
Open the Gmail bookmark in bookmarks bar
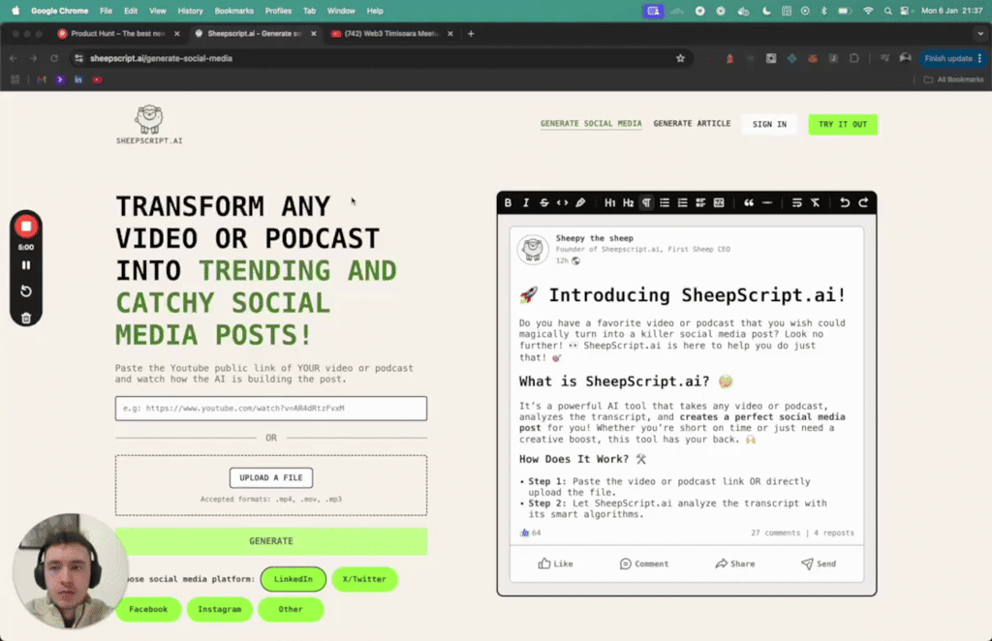[x=42, y=79]
